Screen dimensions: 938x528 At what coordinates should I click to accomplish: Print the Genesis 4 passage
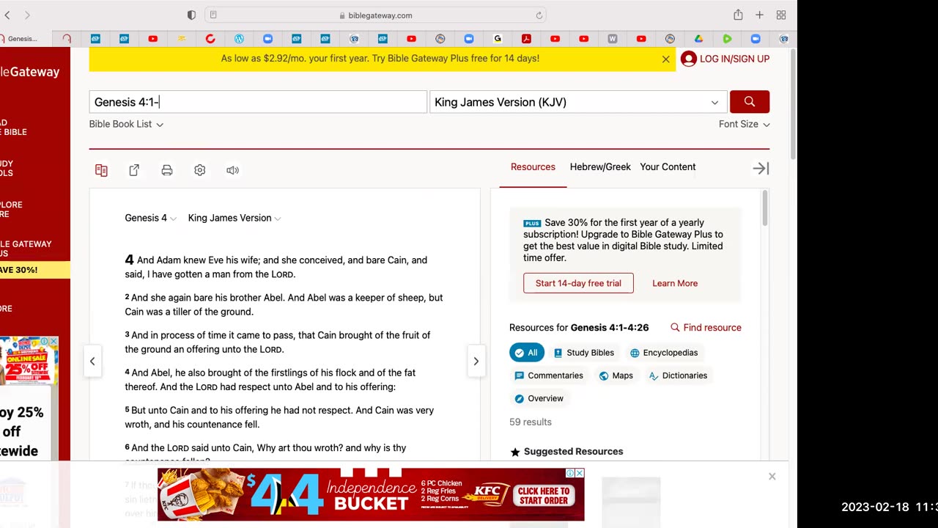pos(167,170)
